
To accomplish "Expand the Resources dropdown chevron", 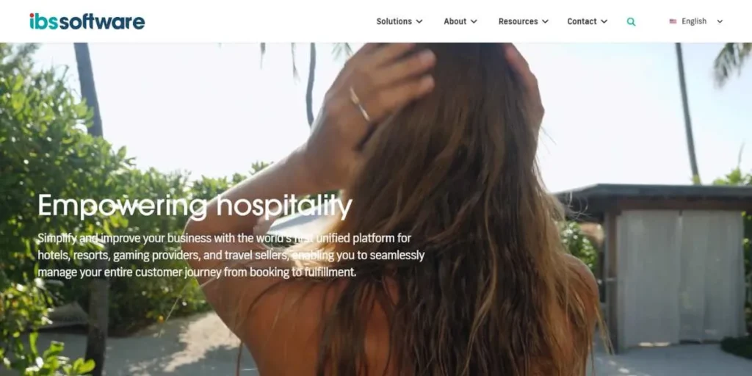I will point(545,21).
